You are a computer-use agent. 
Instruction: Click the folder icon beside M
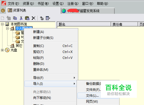point(18,37)
